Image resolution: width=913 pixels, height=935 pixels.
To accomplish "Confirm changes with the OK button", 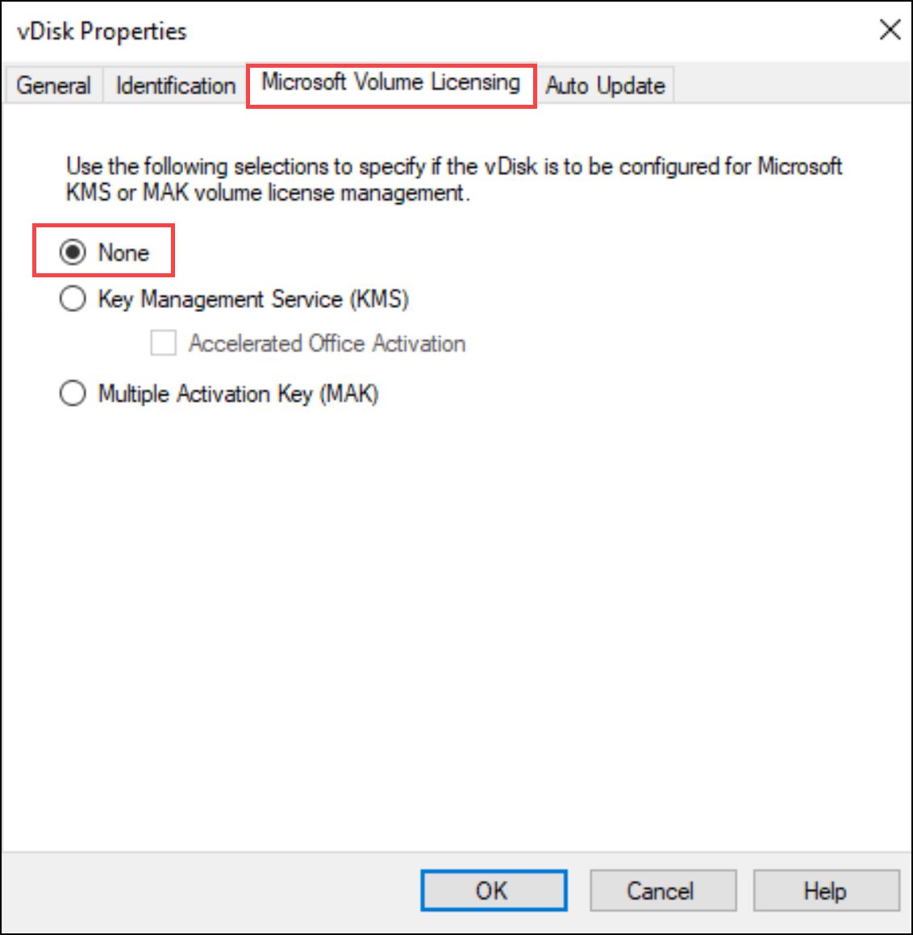I will tap(494, 891).
